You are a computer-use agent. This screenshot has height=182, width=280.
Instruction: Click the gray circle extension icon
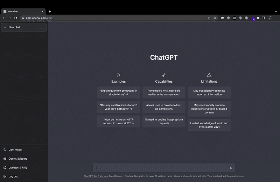click(x=228, y=18)
